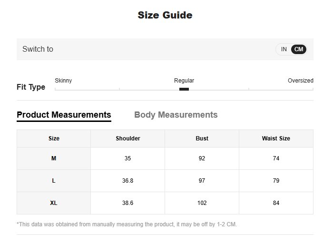Image resolution: width=323 pixels, height=241 pixels.
Task: Select the Product Measurements tab
Action: (x=64, y=115)
